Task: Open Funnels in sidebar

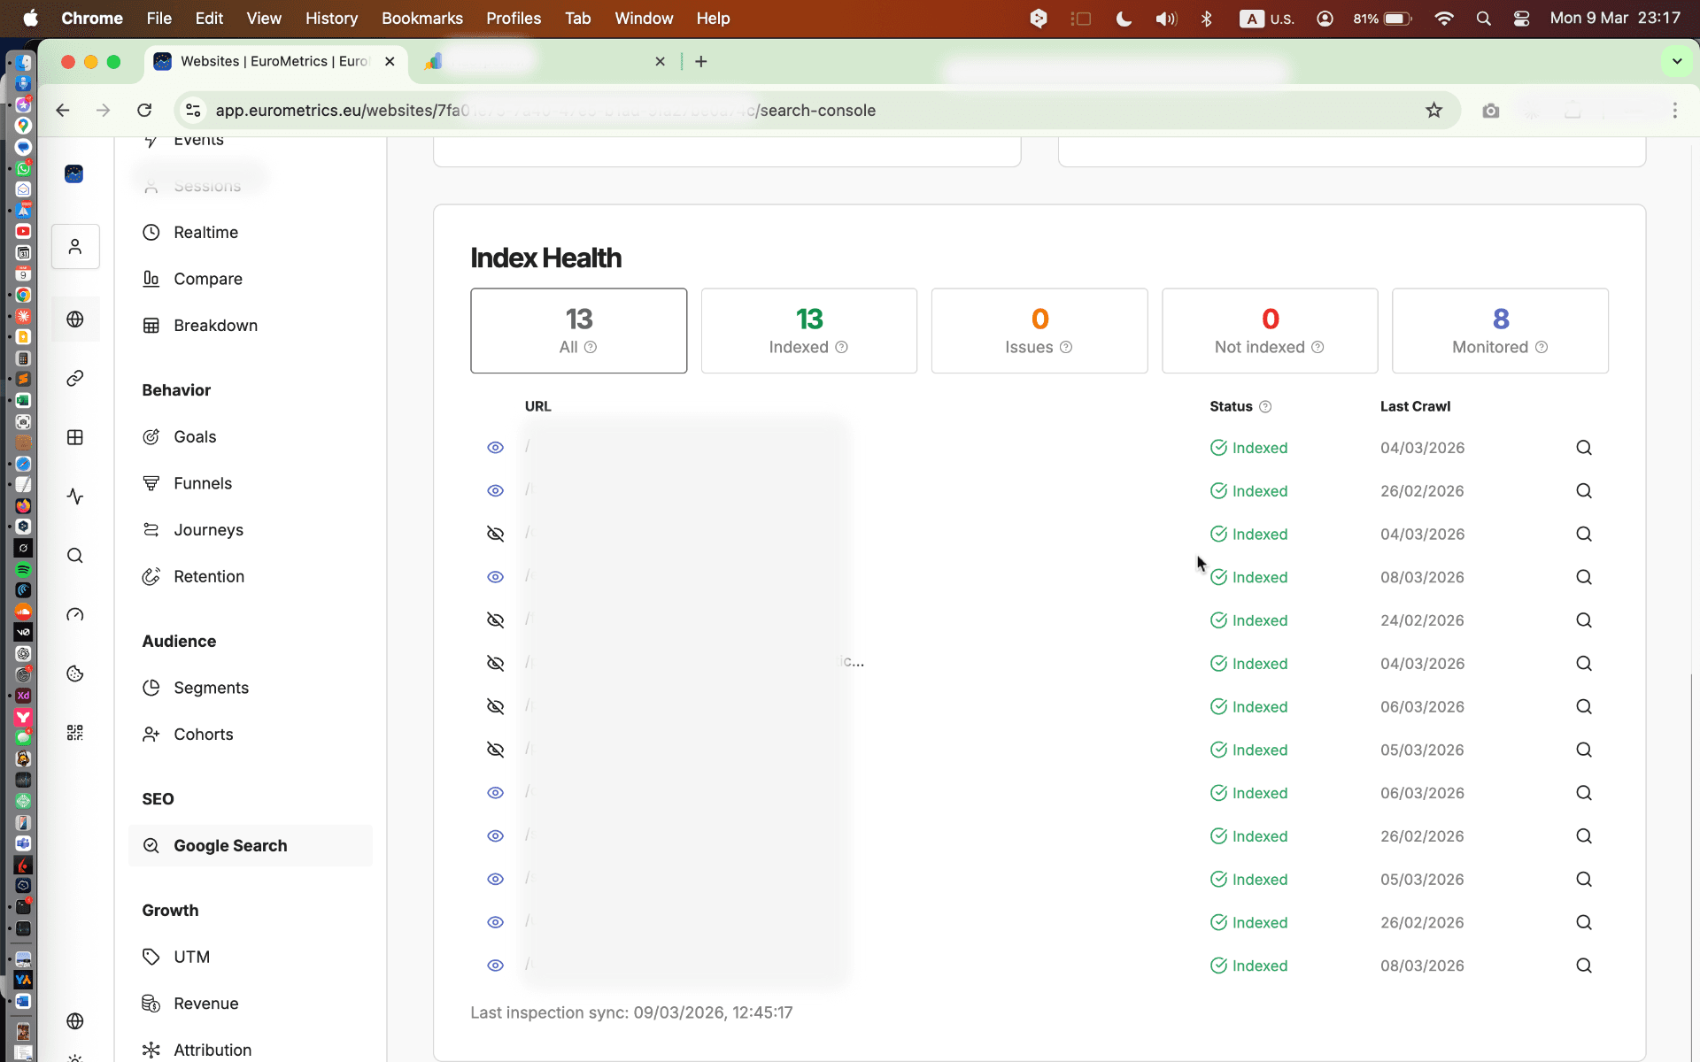Action: [x=251, y=483]
